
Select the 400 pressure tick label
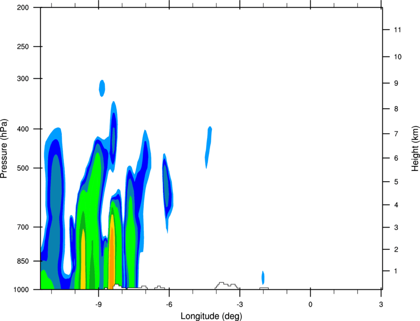click(23, 129)
